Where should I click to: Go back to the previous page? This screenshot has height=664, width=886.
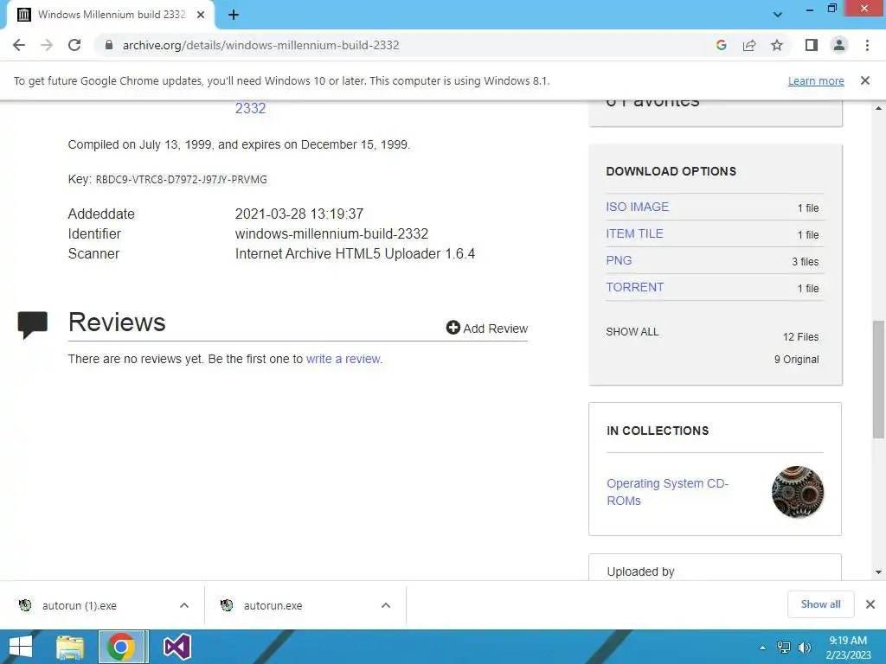19,45
